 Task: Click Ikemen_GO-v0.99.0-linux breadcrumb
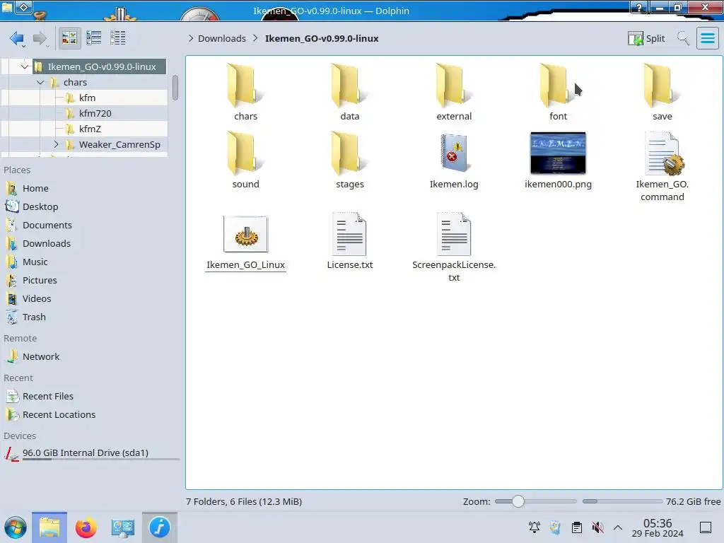[322, 38]
